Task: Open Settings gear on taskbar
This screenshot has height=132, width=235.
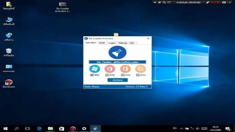Action: pyautogui.click(x=84, y=129)
